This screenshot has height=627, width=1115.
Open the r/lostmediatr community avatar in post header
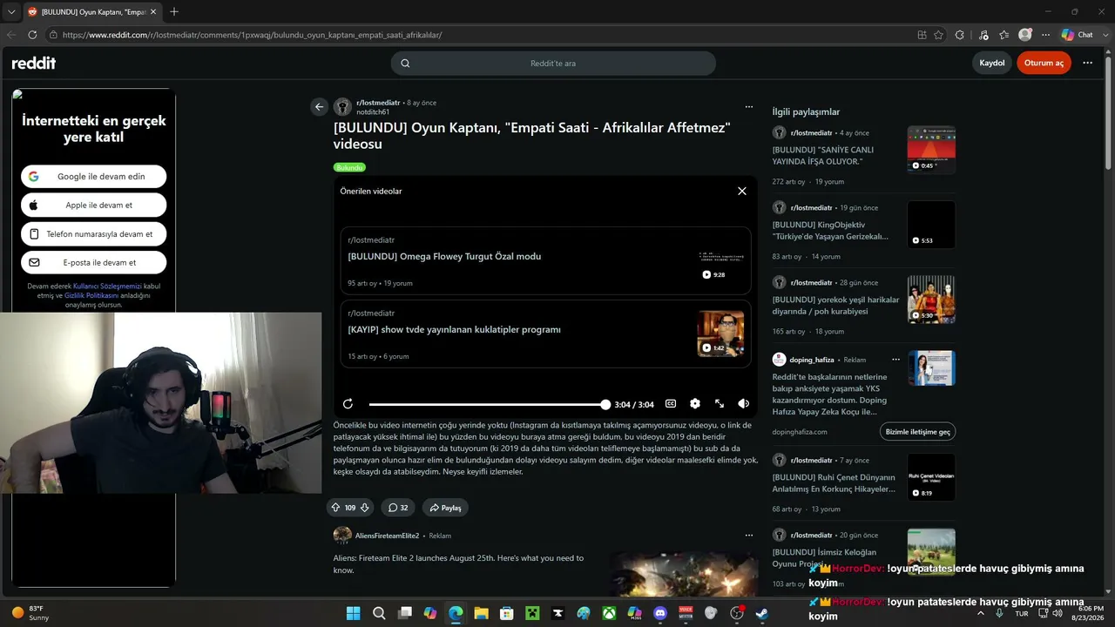coord(343,107)
